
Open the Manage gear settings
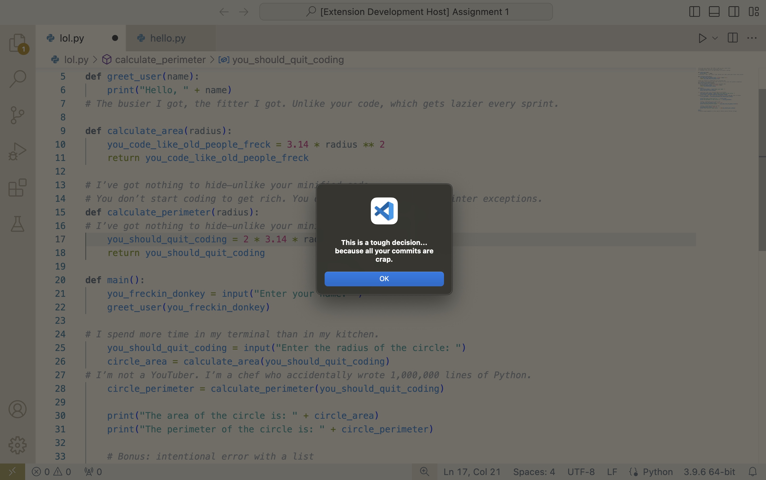[x=18, y=445]
